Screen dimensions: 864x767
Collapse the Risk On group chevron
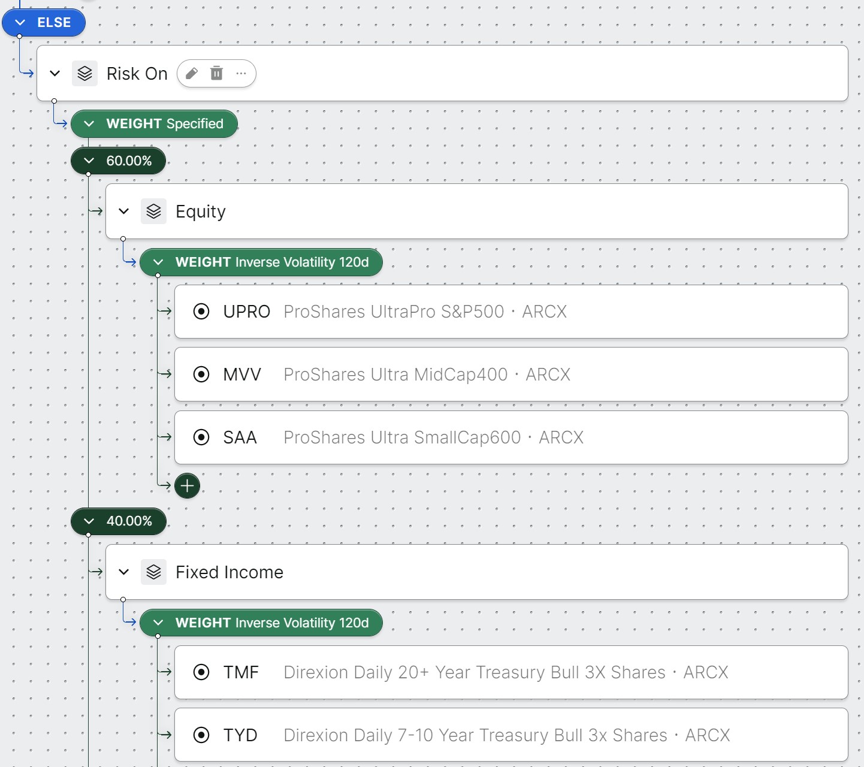[x=55, y=74]
